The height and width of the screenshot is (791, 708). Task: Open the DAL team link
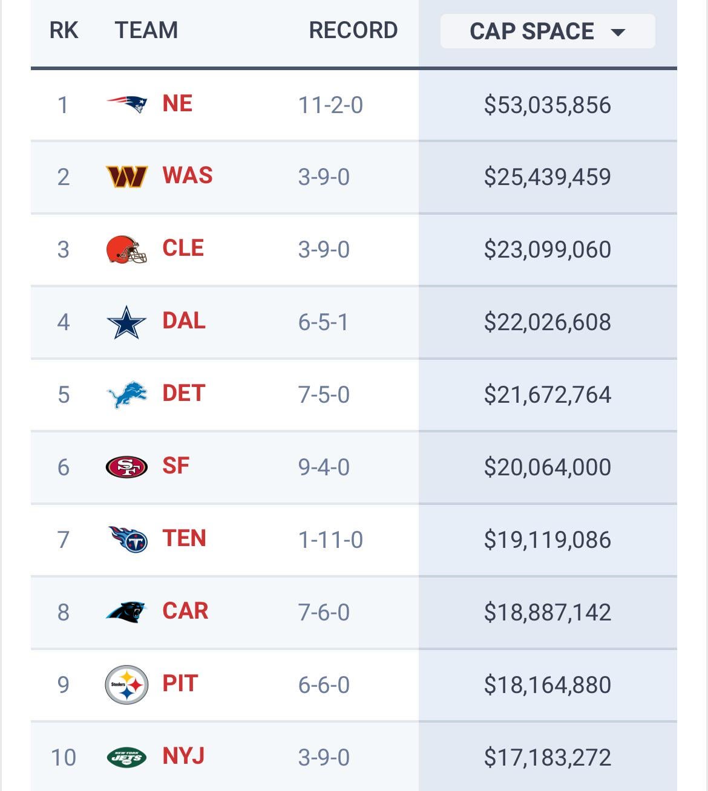184,321
